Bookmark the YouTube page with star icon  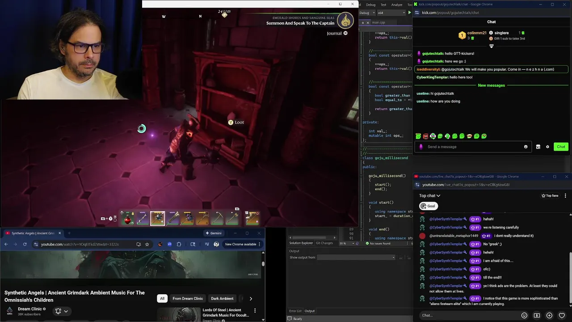pyautogui.click(x=147, y=244)
